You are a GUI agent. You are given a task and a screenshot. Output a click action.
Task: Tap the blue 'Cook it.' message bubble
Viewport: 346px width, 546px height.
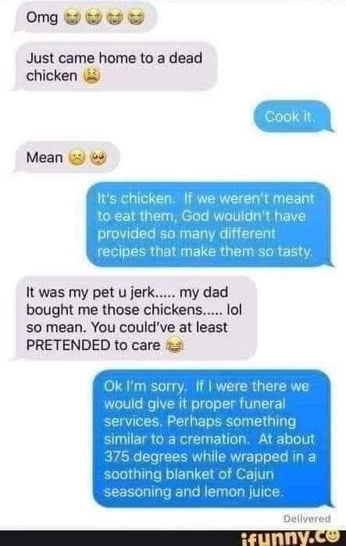291,116
